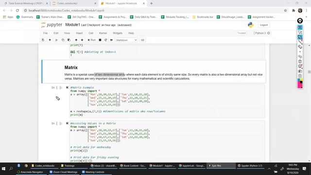Restart kernel and run all cells
The height and width of the screenshot is (175, 311).
tap(111, 40)
